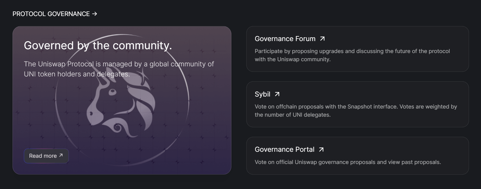Open the Governance Forum link
This screenshot has width=481, height=189.
pos(290,39)
